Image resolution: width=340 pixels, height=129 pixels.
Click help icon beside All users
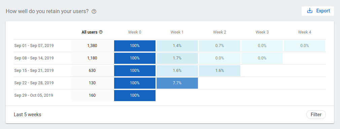101,32
